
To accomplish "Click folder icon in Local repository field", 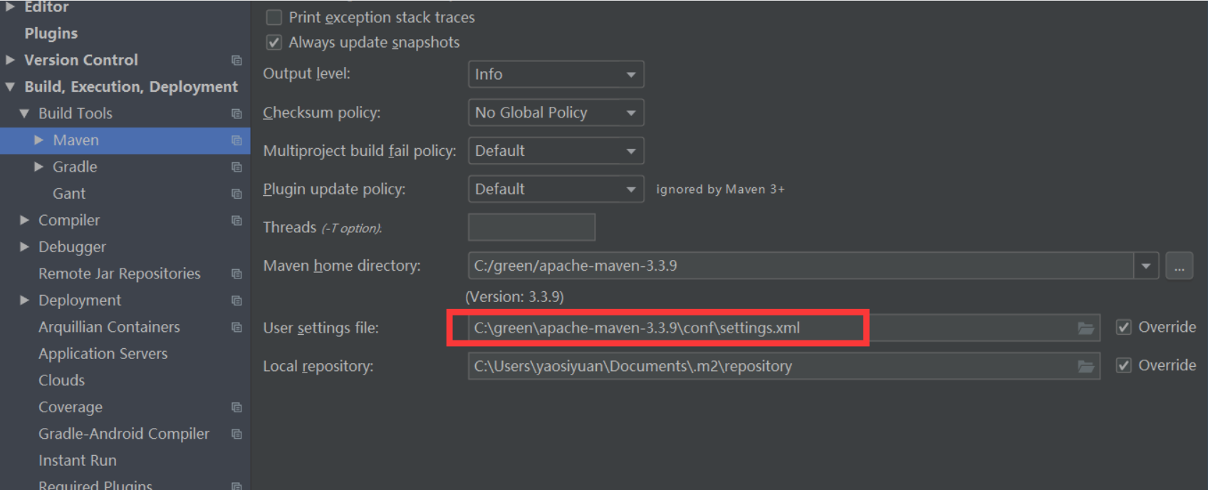I will click(1085, 366).
